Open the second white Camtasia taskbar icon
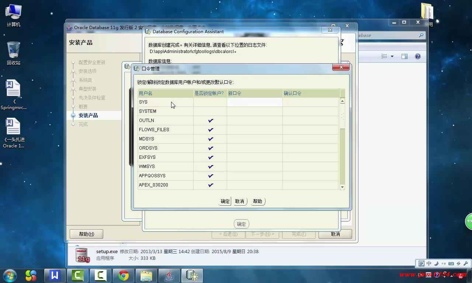Screen dimensions: 472x283 tap(101, 276)
